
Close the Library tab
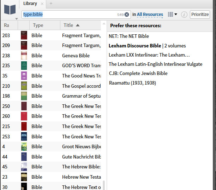(42, 4)
